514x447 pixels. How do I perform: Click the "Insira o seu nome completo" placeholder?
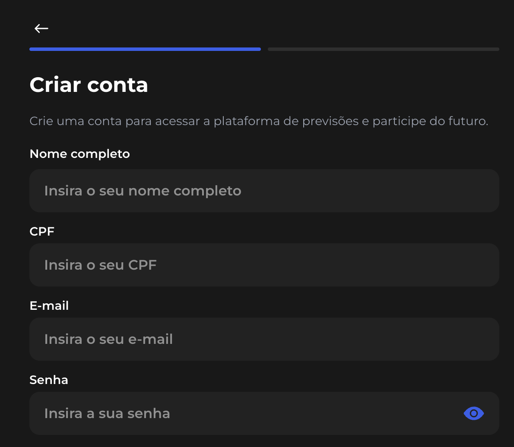143,191
